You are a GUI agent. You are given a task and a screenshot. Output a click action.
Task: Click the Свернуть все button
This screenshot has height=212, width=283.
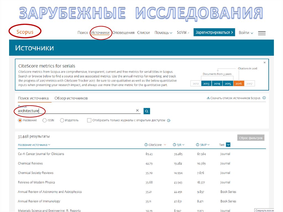pyautogui.click(x=264, y=210)
